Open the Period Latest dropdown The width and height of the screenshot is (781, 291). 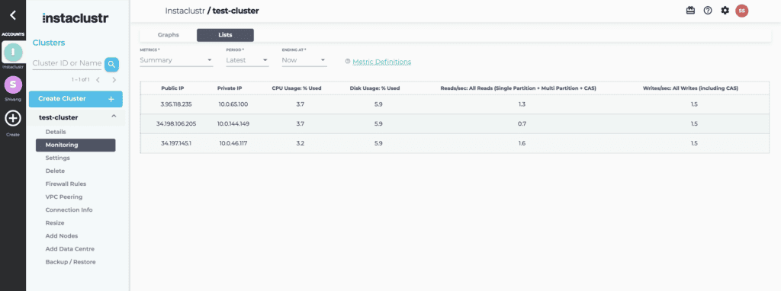(x=248, y=60)
